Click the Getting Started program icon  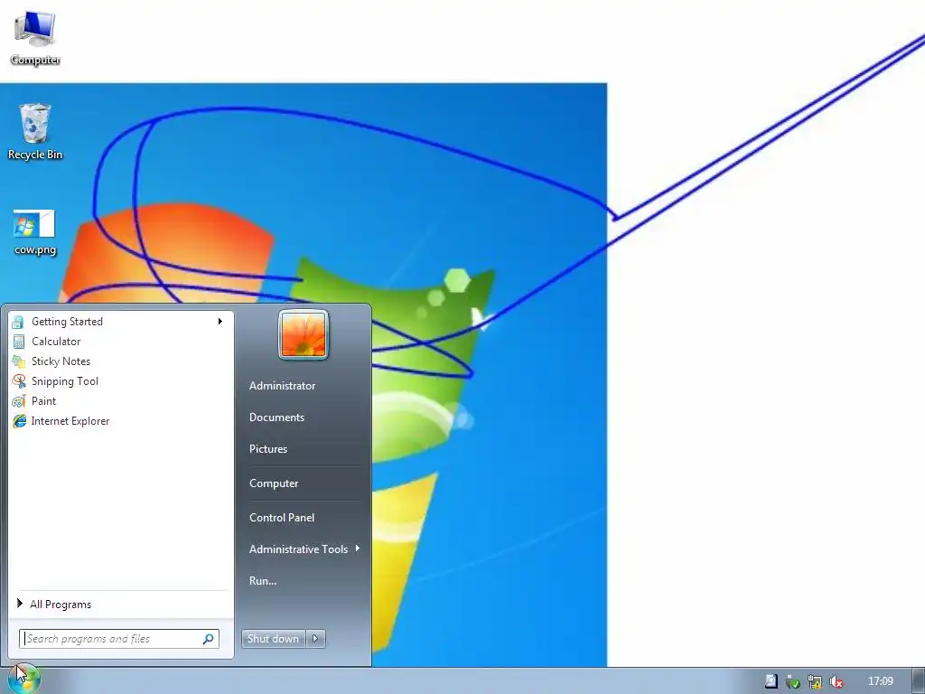pyautogui.click(x=18, y=322)
